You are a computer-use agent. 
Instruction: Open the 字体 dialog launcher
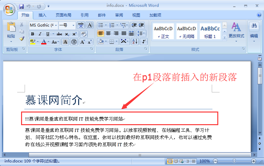click(91, 49)
